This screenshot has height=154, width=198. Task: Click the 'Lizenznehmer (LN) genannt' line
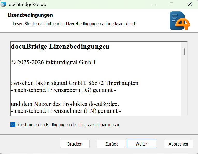point(66,111)
